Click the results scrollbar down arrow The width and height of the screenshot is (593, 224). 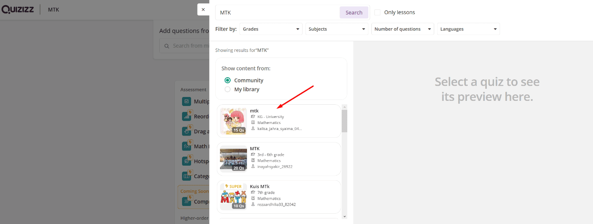point(344,217)
